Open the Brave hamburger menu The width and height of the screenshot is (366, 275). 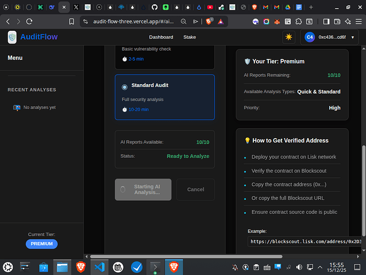pyautogui.click(x=357, y=21)
